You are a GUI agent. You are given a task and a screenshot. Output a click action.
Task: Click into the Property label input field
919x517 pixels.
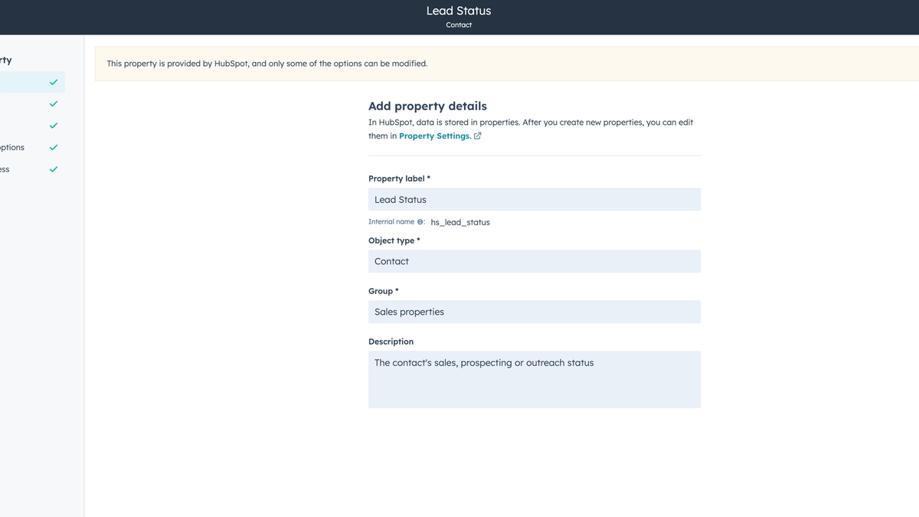tap(535, 199)
